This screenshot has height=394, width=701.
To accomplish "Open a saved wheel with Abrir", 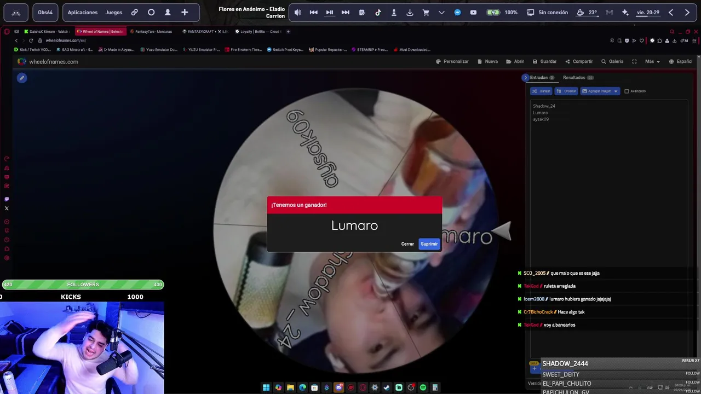I will [515, 62].
